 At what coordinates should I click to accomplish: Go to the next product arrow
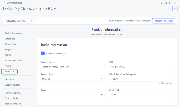click(175, 3)
